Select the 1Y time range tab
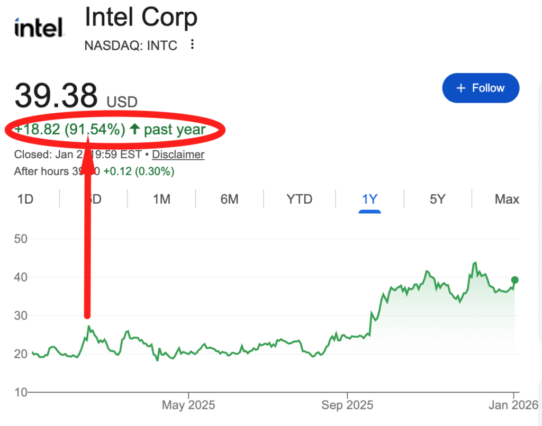The height and width of the screenshot is (426, 542). tap(369, 200)
